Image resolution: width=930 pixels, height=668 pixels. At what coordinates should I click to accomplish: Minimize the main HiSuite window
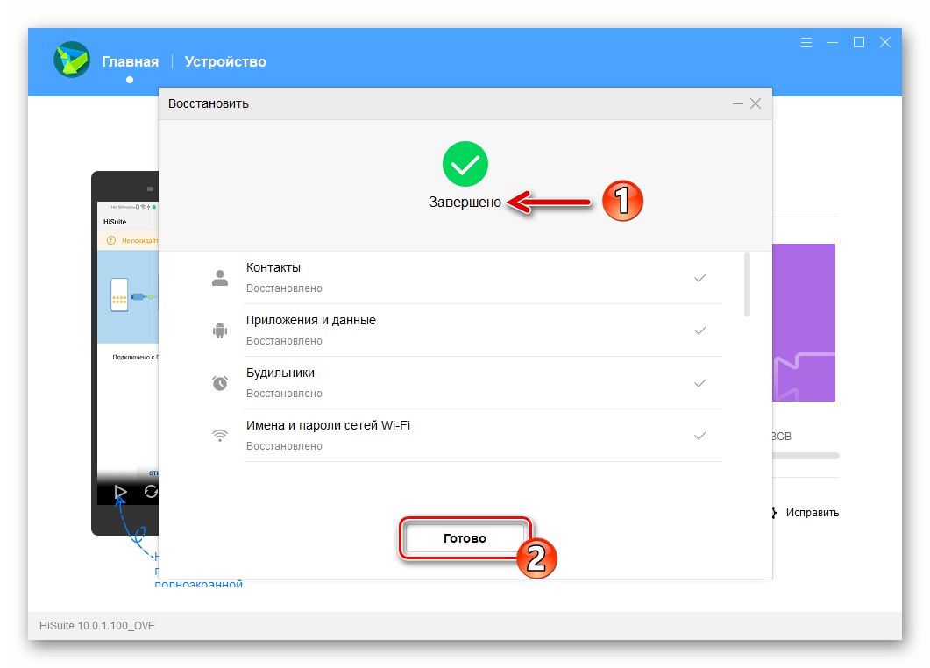(833, 43)
